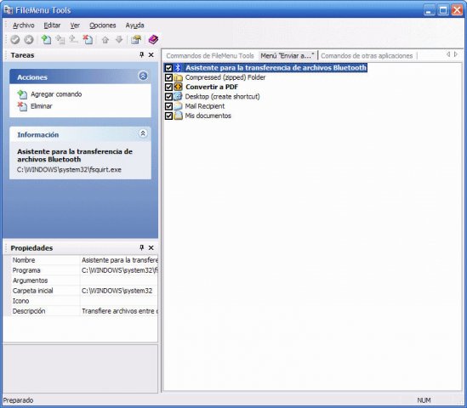Image resolution: width=467 pixels, height=408 pixels.
Task: Open the Ayuda menu
Action: click(134, 25)
